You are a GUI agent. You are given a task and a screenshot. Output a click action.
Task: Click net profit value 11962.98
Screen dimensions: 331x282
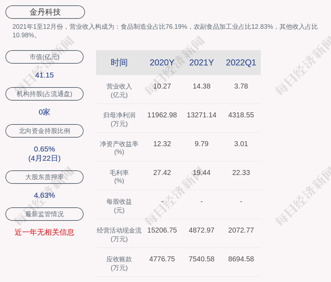pos(162,115)
